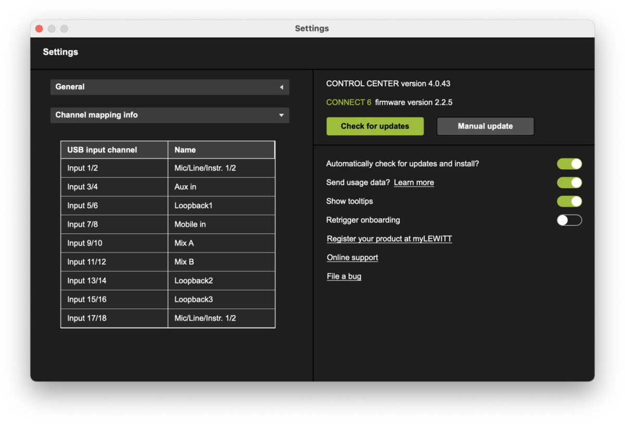Click the red close window button
Viewport: 625px width, 424px height.
[x=39, y=29]
